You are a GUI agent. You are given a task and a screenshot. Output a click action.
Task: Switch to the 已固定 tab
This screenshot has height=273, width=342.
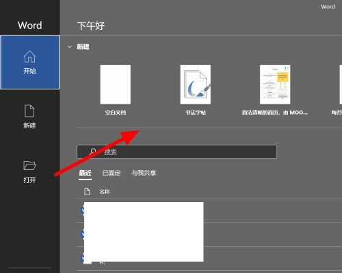(111, 173)
